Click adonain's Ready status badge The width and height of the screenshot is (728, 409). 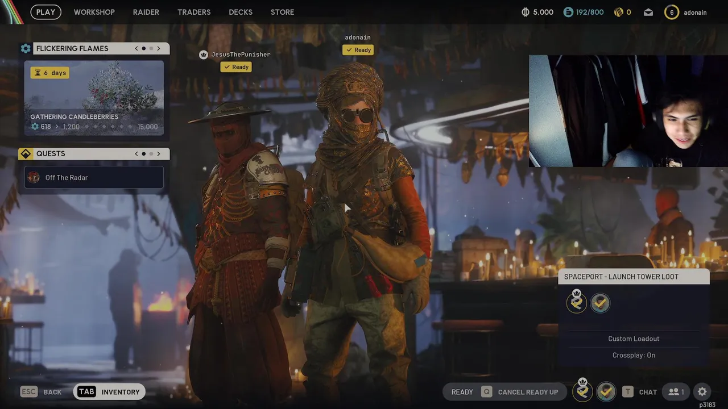pos(358,50)
